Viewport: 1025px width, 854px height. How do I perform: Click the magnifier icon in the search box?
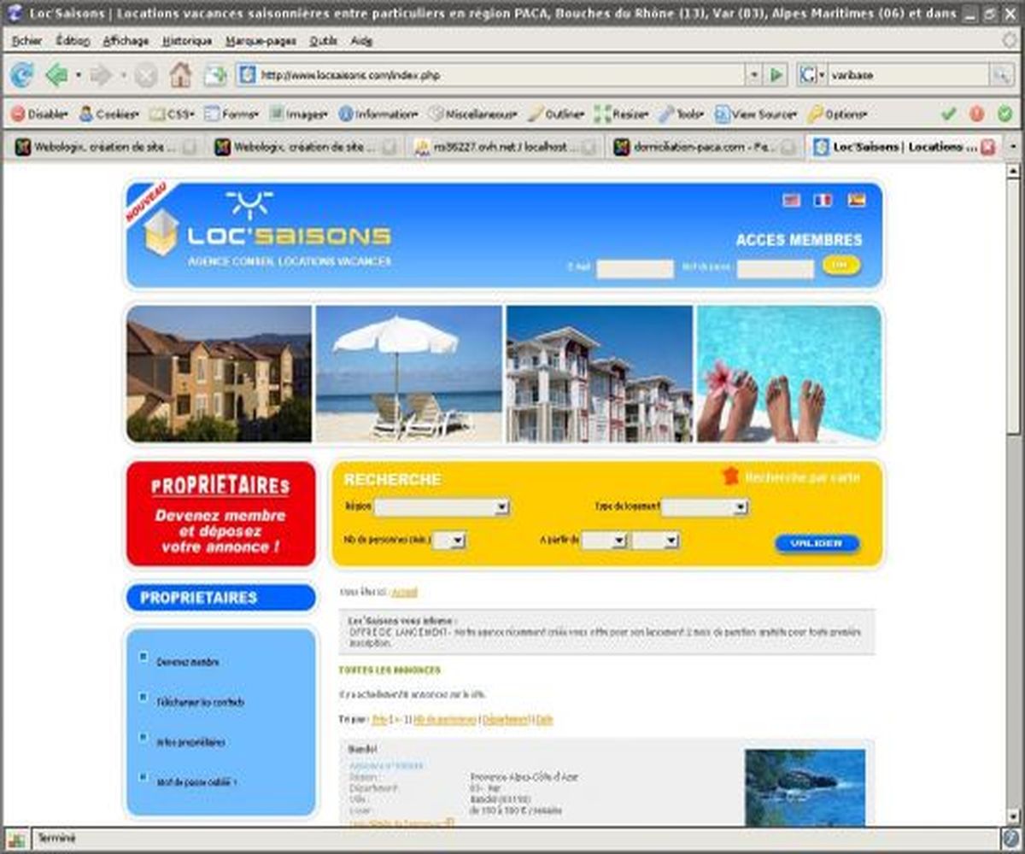[x=1000, y=75]
